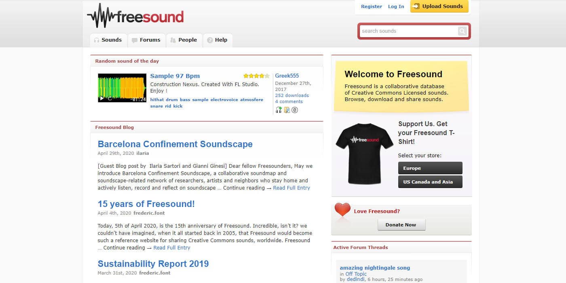Click the Register link

coord(372,6)
